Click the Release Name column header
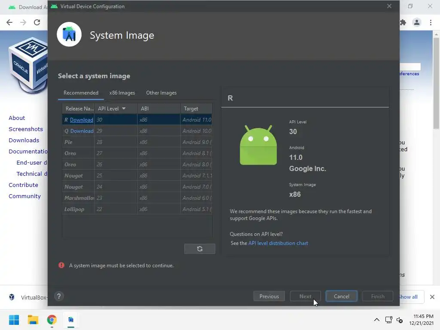The width and height of the screenshot is (440, 330). (79, 109)
